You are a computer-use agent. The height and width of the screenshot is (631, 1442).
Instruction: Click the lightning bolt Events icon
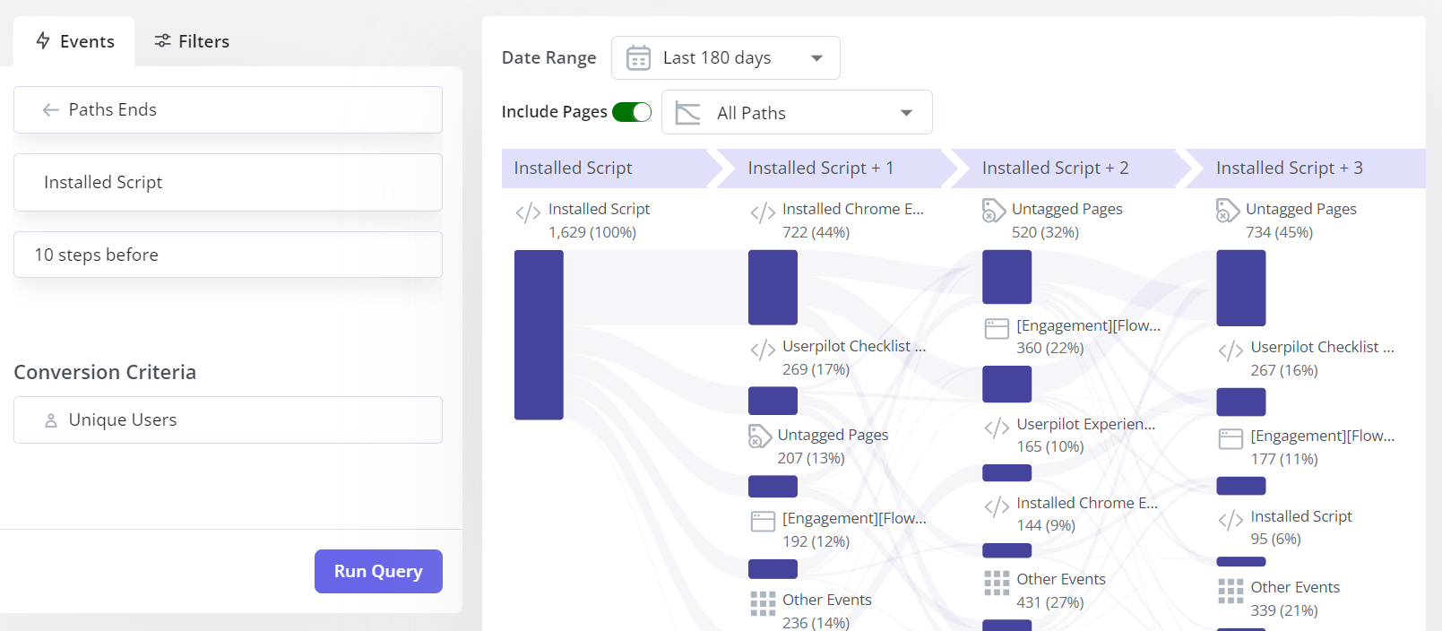43,40
